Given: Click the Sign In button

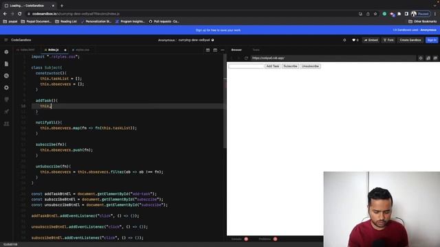Looking at the screenshot, I should pos(432,40).
